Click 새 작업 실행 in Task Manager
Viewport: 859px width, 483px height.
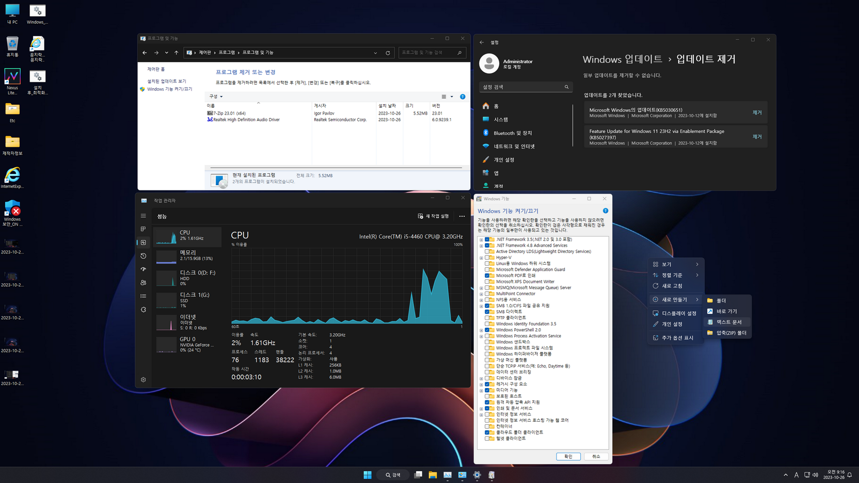click(x=433, y=216)
